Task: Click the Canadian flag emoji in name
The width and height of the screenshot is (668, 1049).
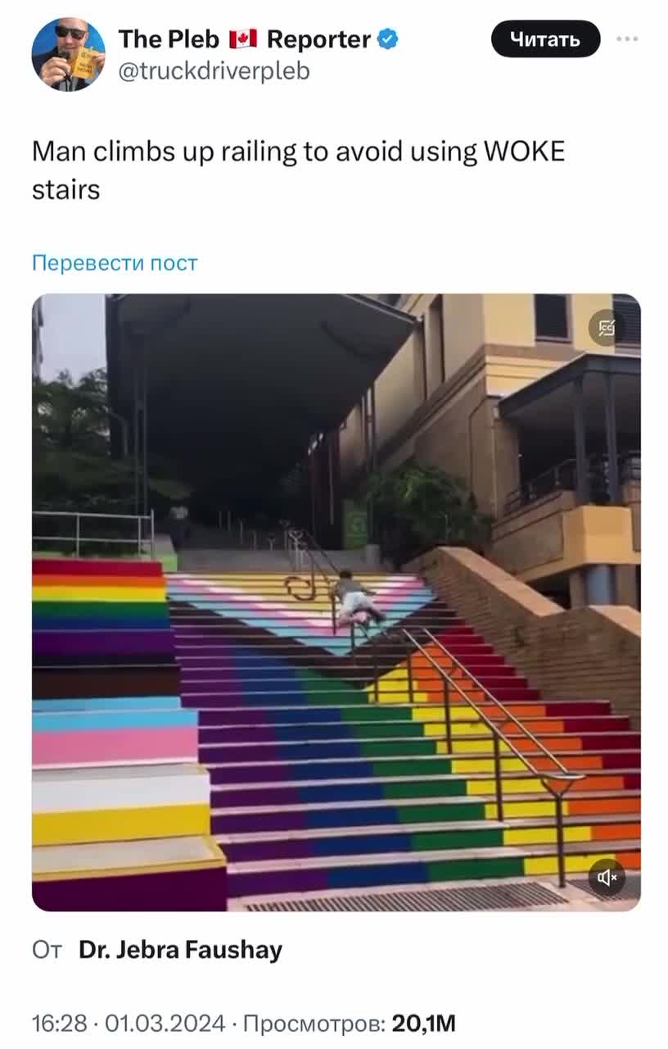Action: pos(243,39)
